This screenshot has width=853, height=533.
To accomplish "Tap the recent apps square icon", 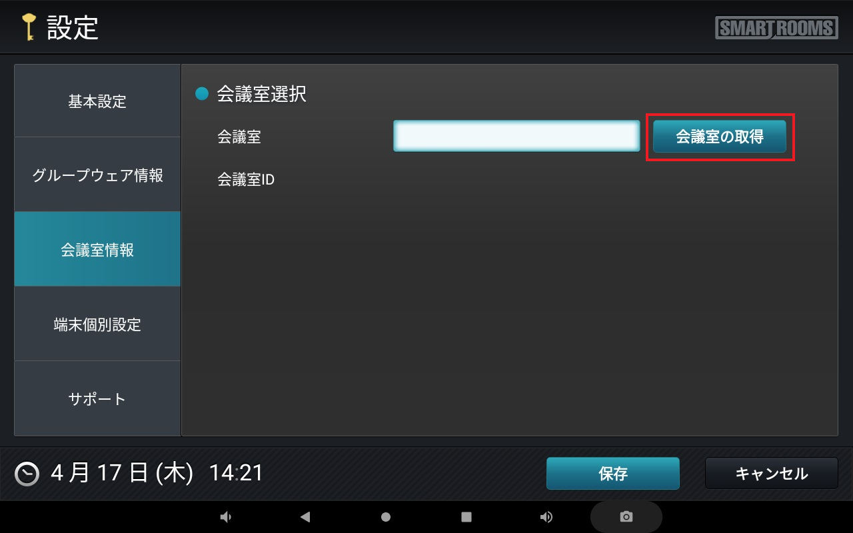I will click(466, 516).
